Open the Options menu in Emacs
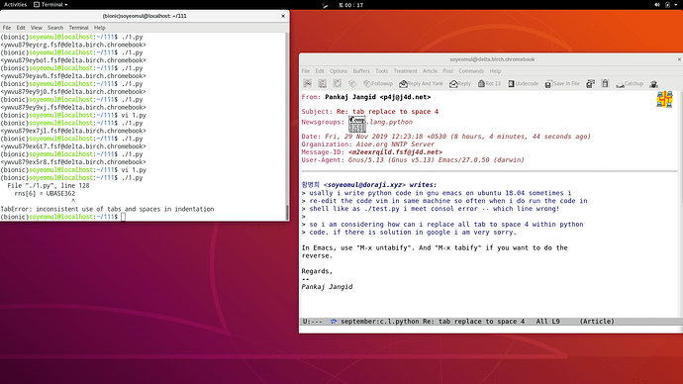683x384 pixels. [x=339, y=71]
